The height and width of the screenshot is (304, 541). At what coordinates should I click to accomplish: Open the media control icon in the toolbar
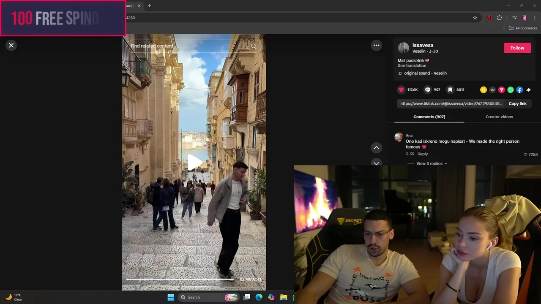(x=514, y=18)
